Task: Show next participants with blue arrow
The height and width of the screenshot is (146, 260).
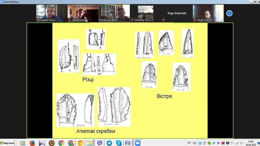Action: pyautogui.click(x=229, y=13)
